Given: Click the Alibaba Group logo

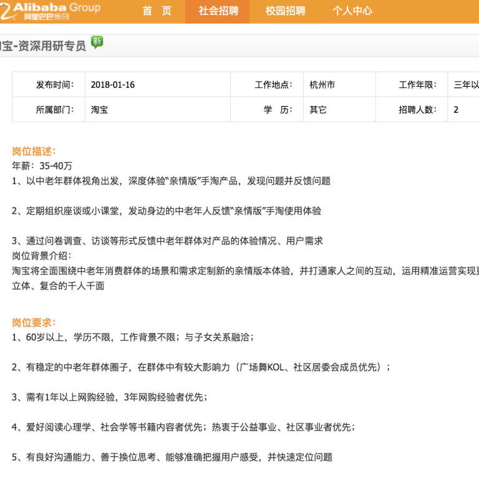Looking at the screenshot, I should point(51,11).
